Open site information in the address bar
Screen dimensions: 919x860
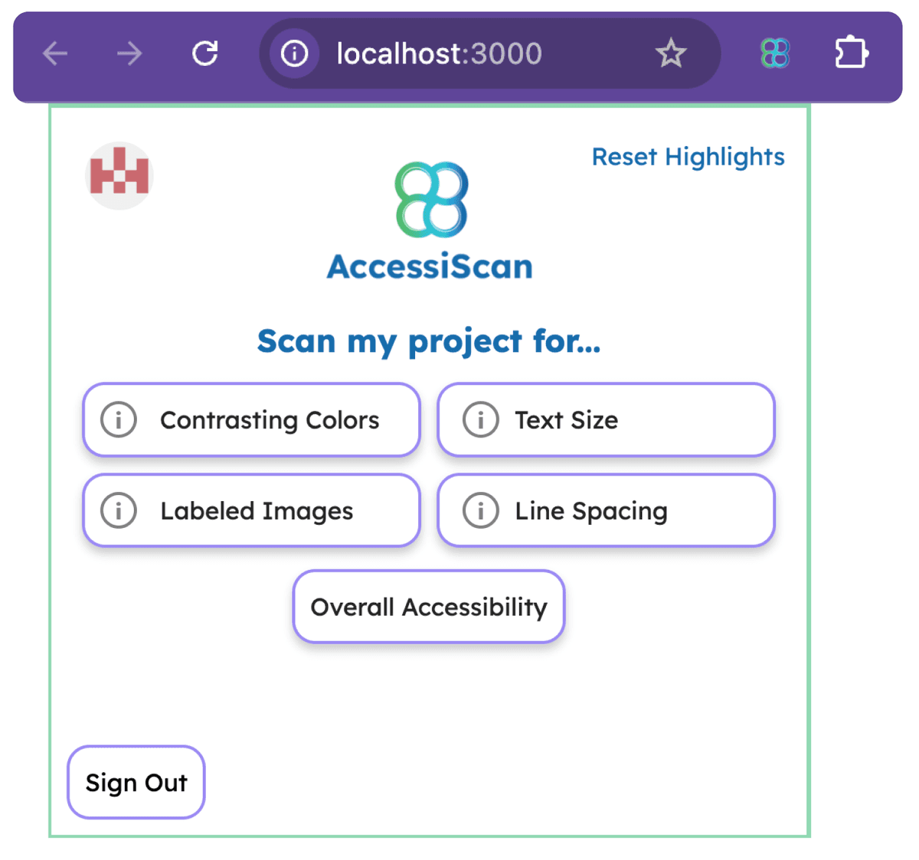click(x=294, y=54)
